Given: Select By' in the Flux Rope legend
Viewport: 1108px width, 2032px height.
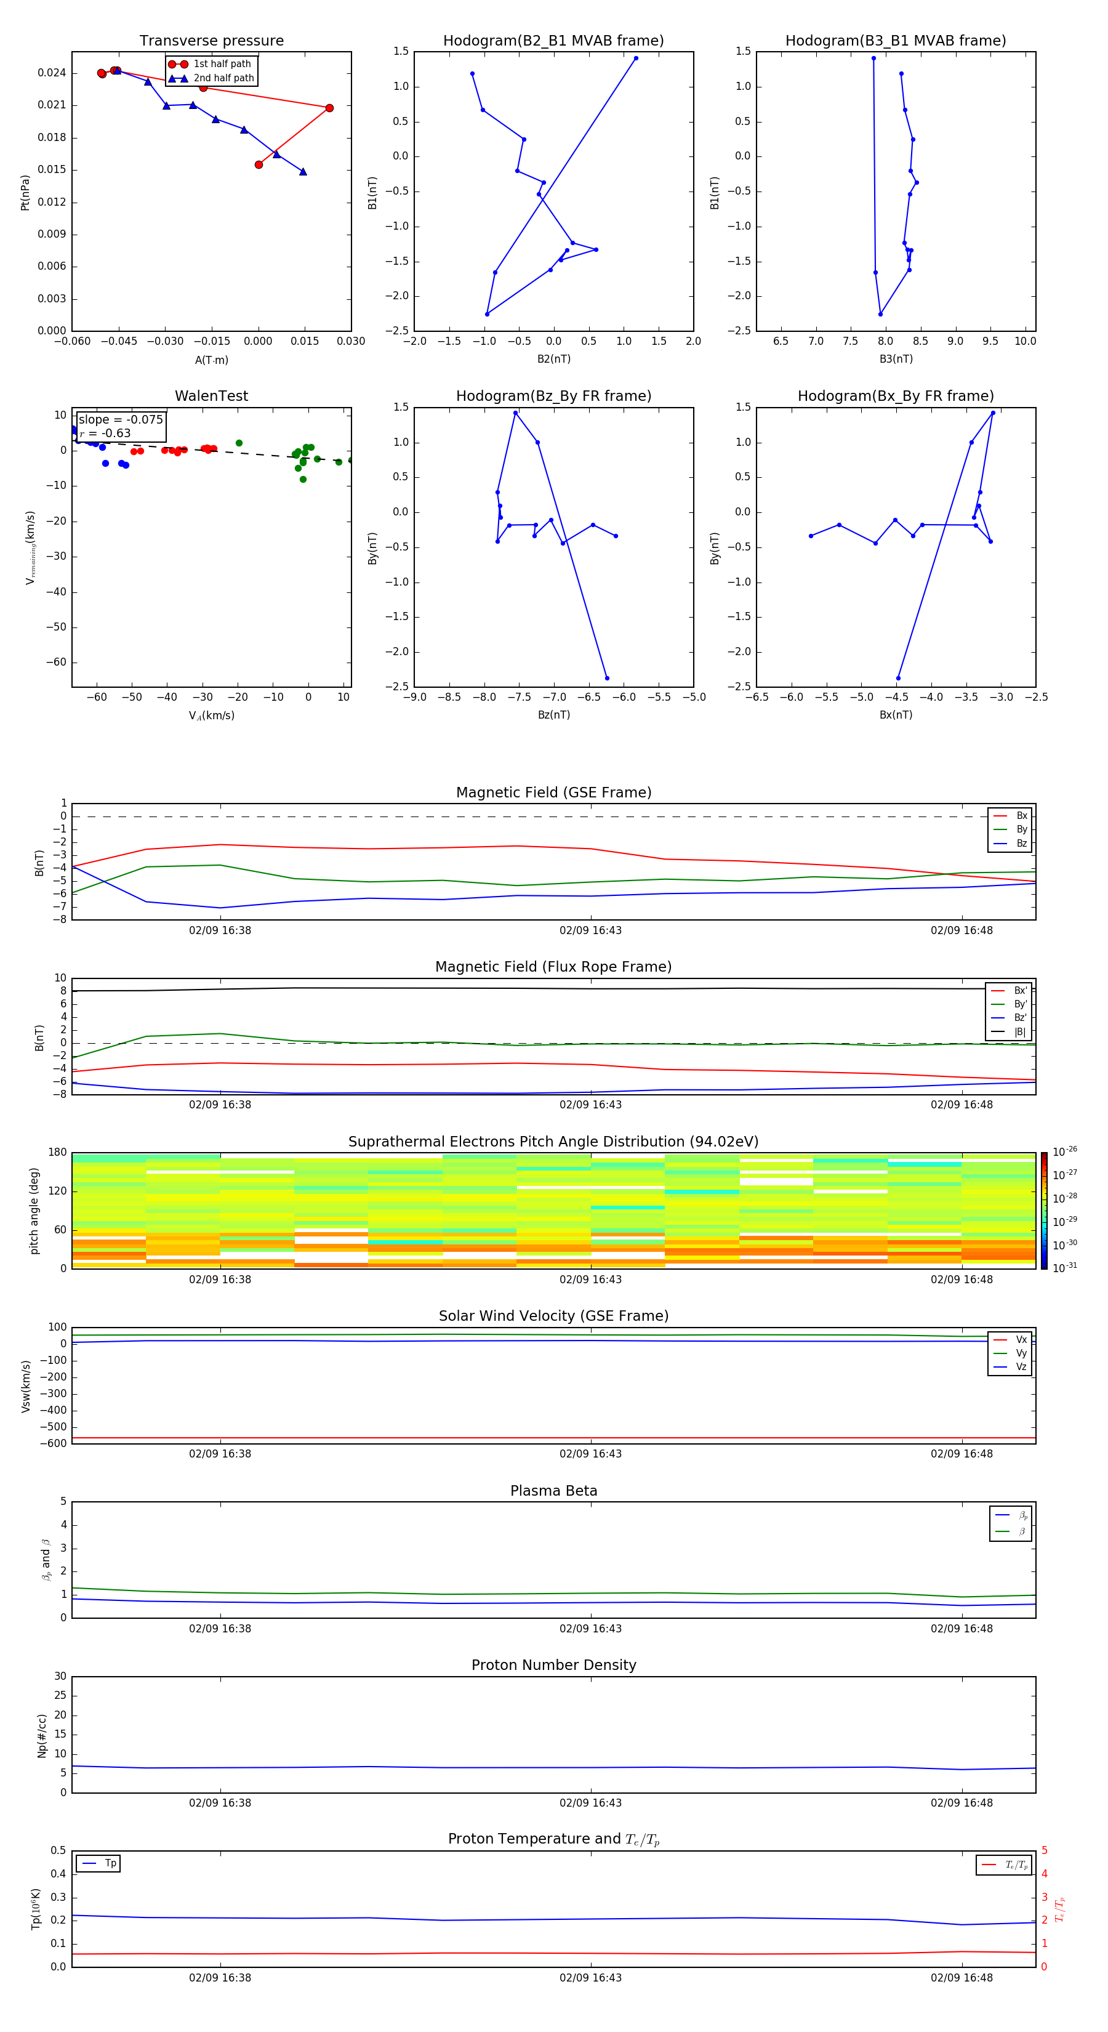Looking at the screenshot, I should coord(1009,1004).
